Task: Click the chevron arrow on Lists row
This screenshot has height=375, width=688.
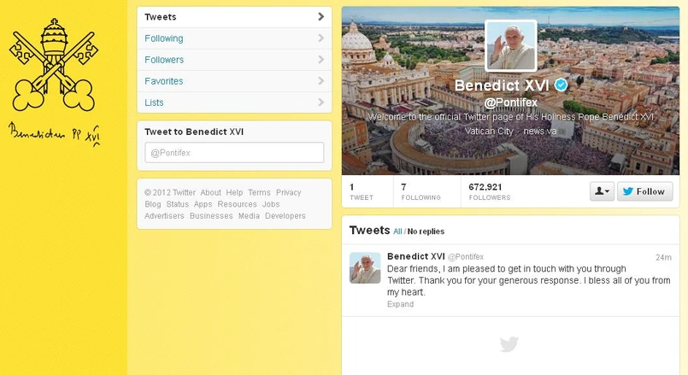Action: [x=321, y=103]
